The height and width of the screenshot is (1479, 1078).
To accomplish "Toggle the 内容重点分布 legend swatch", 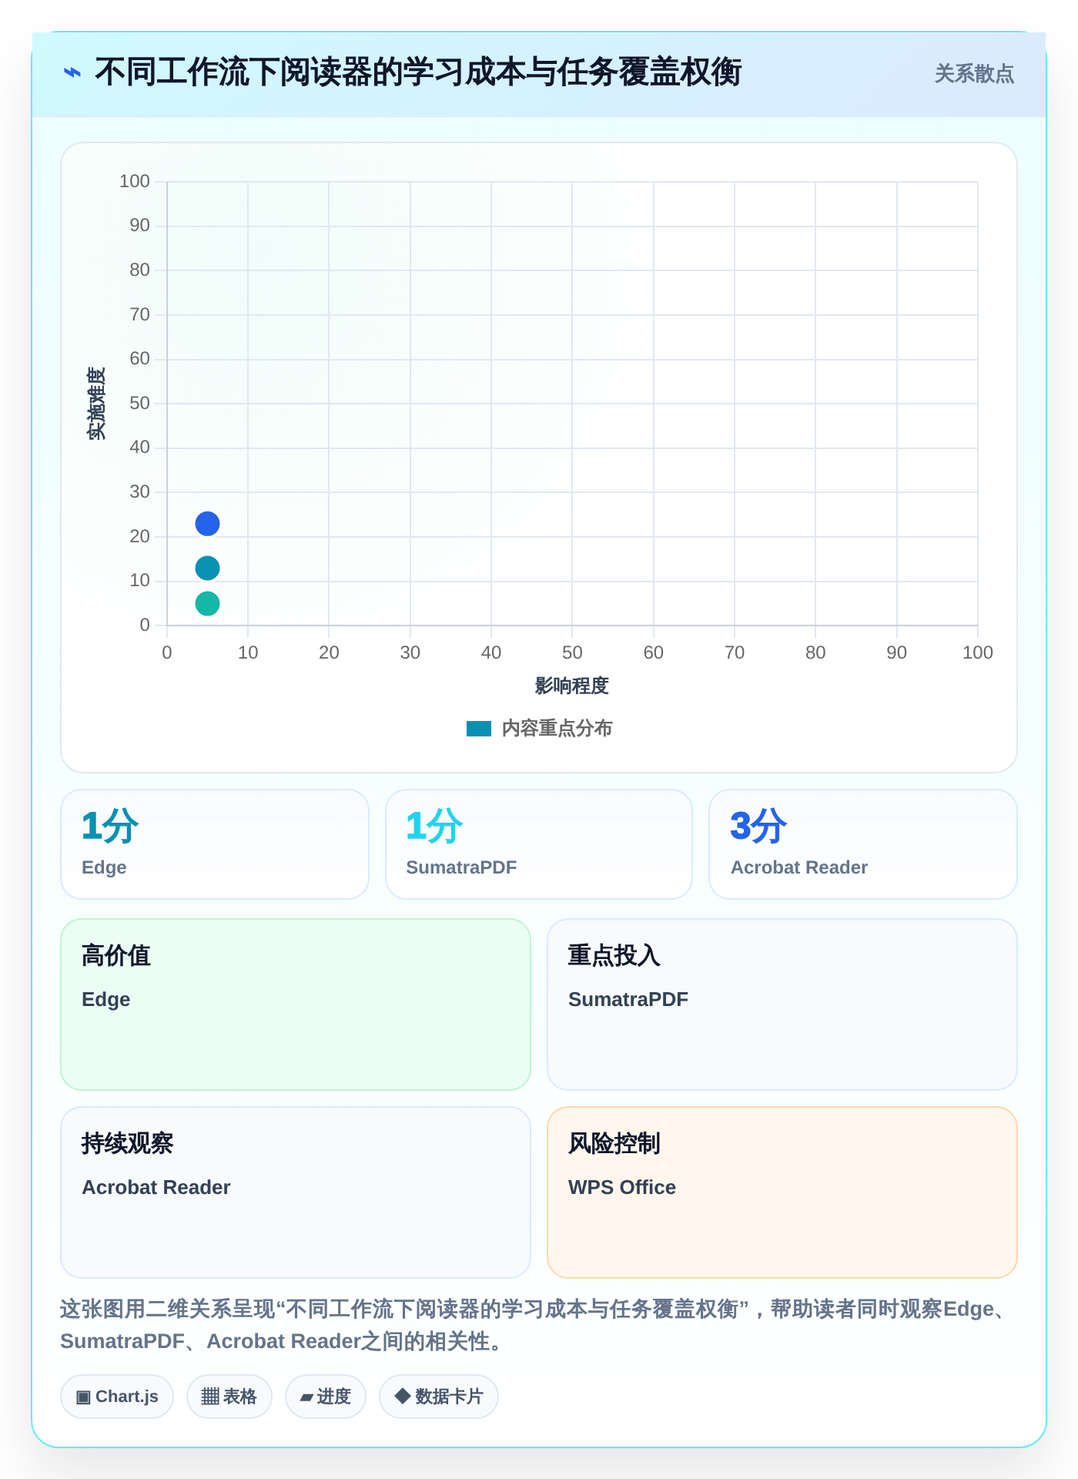I will point(479,729).
